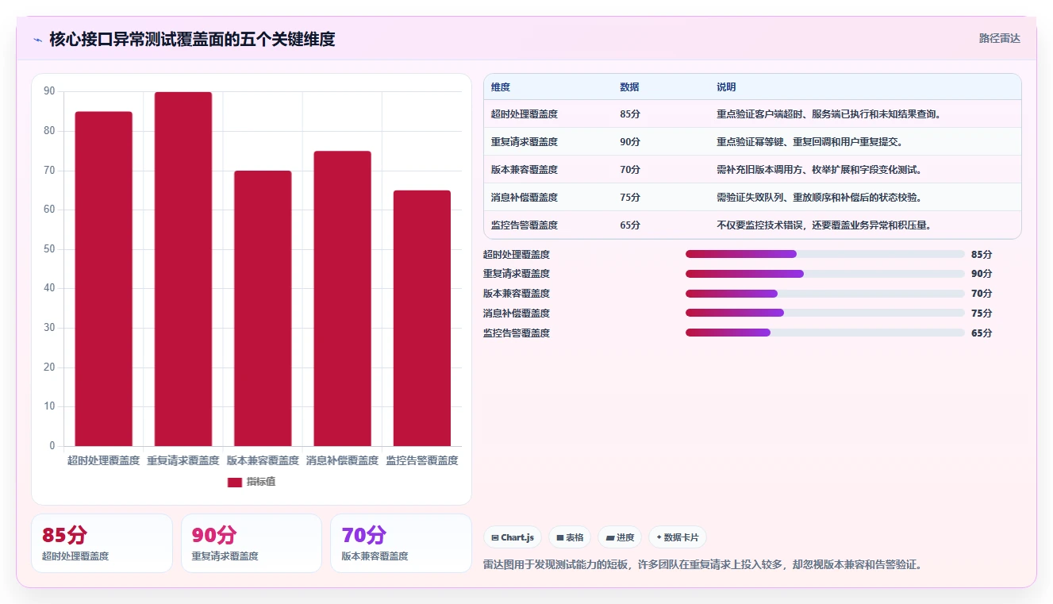
Task: Open the 85分 超时处理覆盖度 data card
Action: 102,544
